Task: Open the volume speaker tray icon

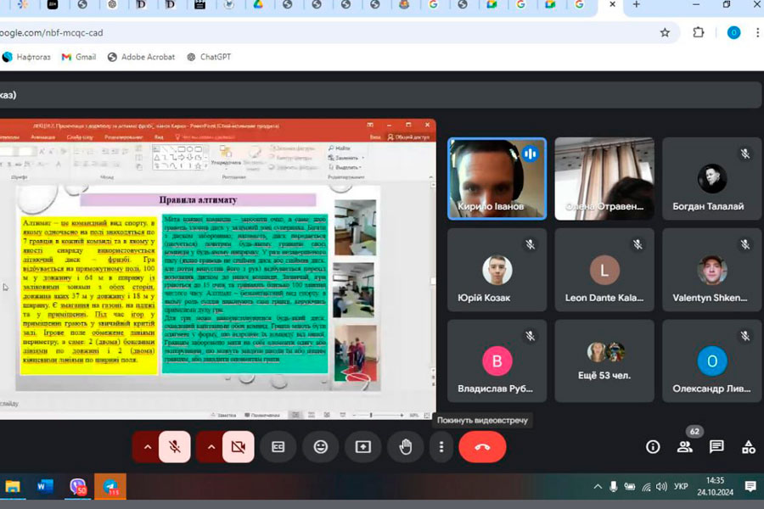Action: pos(661,486)
